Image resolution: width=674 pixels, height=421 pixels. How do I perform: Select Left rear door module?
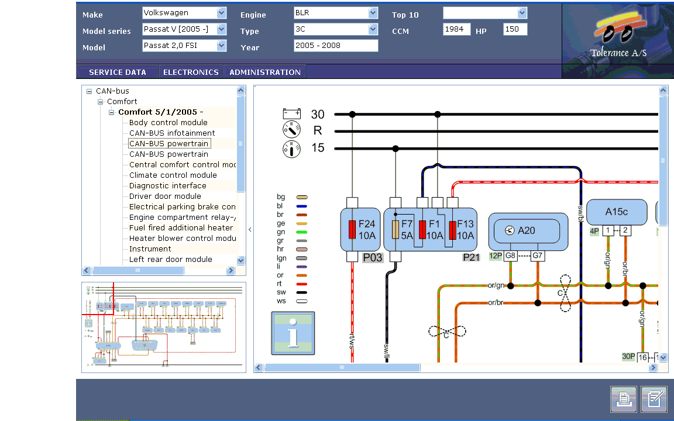(x=171, y=260)
